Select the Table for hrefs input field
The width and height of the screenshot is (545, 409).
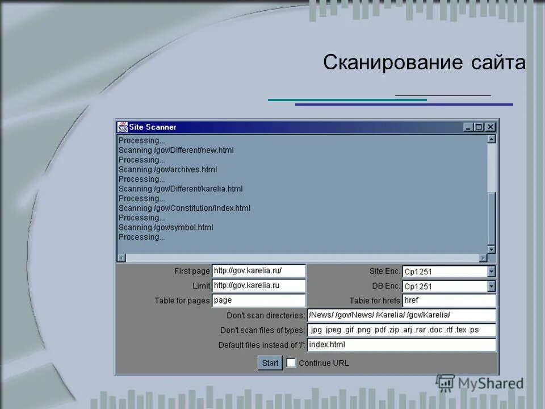tap(448, 301)
